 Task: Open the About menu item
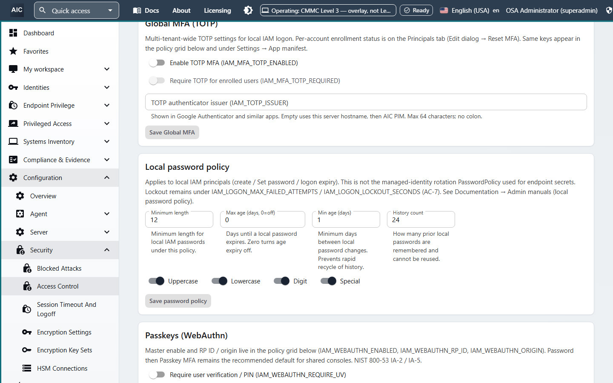coord(181,10)
